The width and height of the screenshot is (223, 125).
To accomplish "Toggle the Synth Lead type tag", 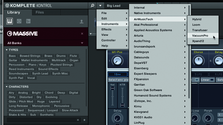I will tap(40, 73).
